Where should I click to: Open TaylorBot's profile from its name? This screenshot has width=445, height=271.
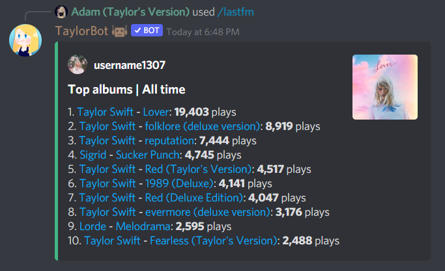pyautogui.click(x=81, y=31)
